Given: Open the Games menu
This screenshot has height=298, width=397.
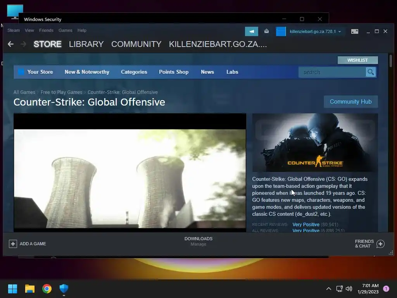Looking at the screenshot, I should (65, 30).
